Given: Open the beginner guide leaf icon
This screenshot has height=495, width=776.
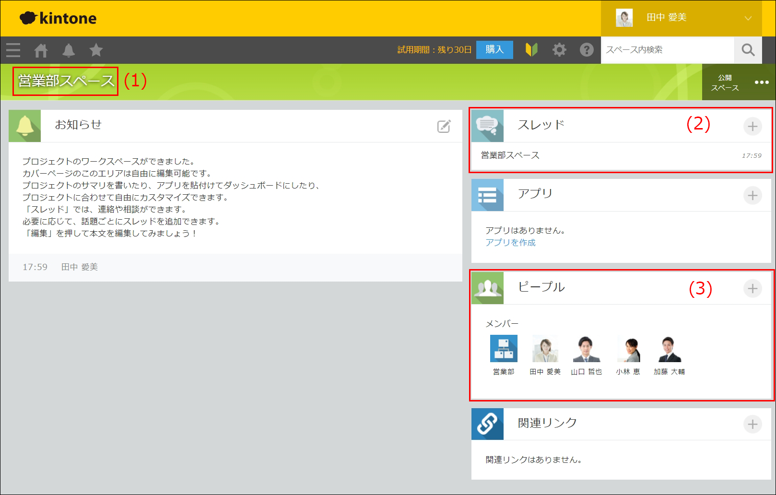Looking at the screenshot, I should click(531, 50).
